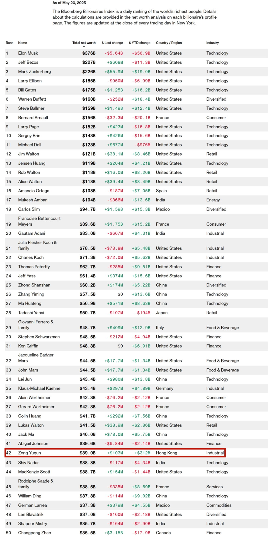Click Francoise Bettencourt Meyers name

coord(39,221)
